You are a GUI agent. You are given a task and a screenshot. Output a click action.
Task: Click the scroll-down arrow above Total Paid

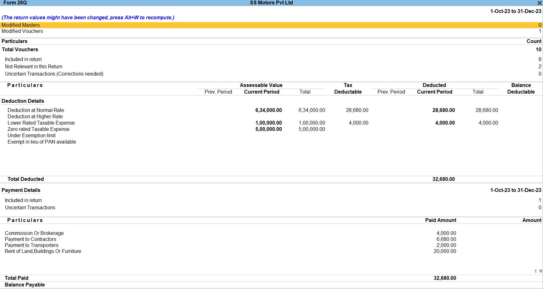(540, 271)
